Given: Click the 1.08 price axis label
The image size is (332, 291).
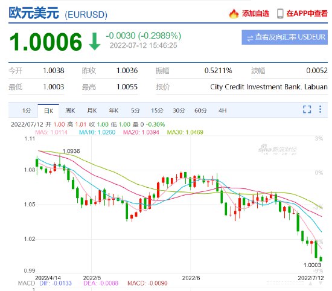Looking at the screenshot, I should [30, 170].
